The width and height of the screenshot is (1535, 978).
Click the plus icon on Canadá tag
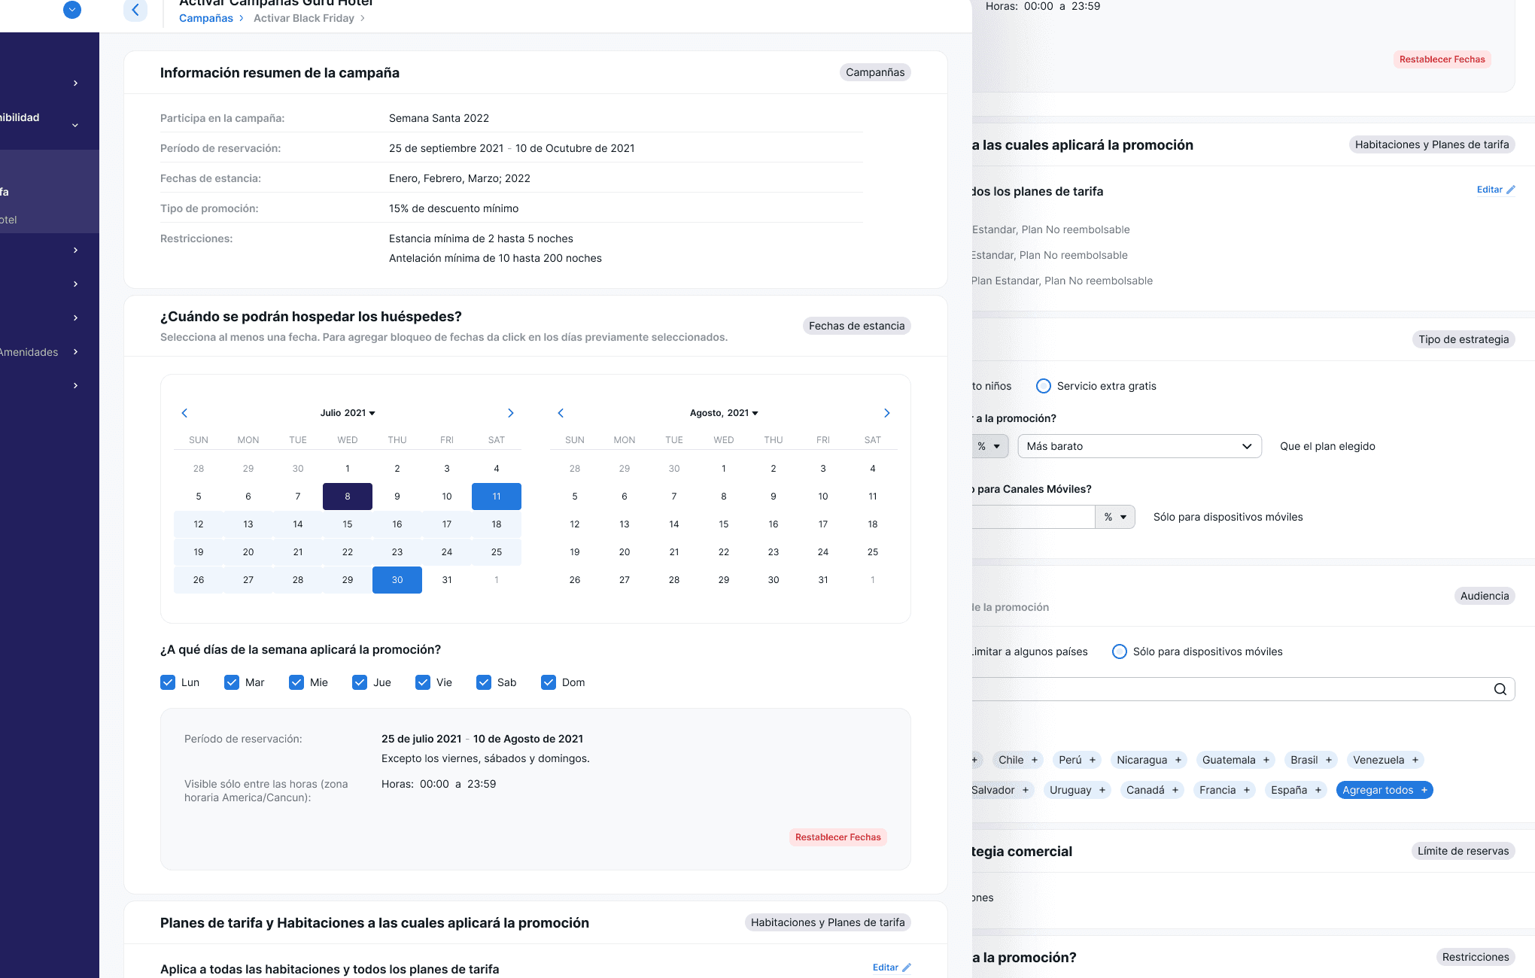(1175, 790)
